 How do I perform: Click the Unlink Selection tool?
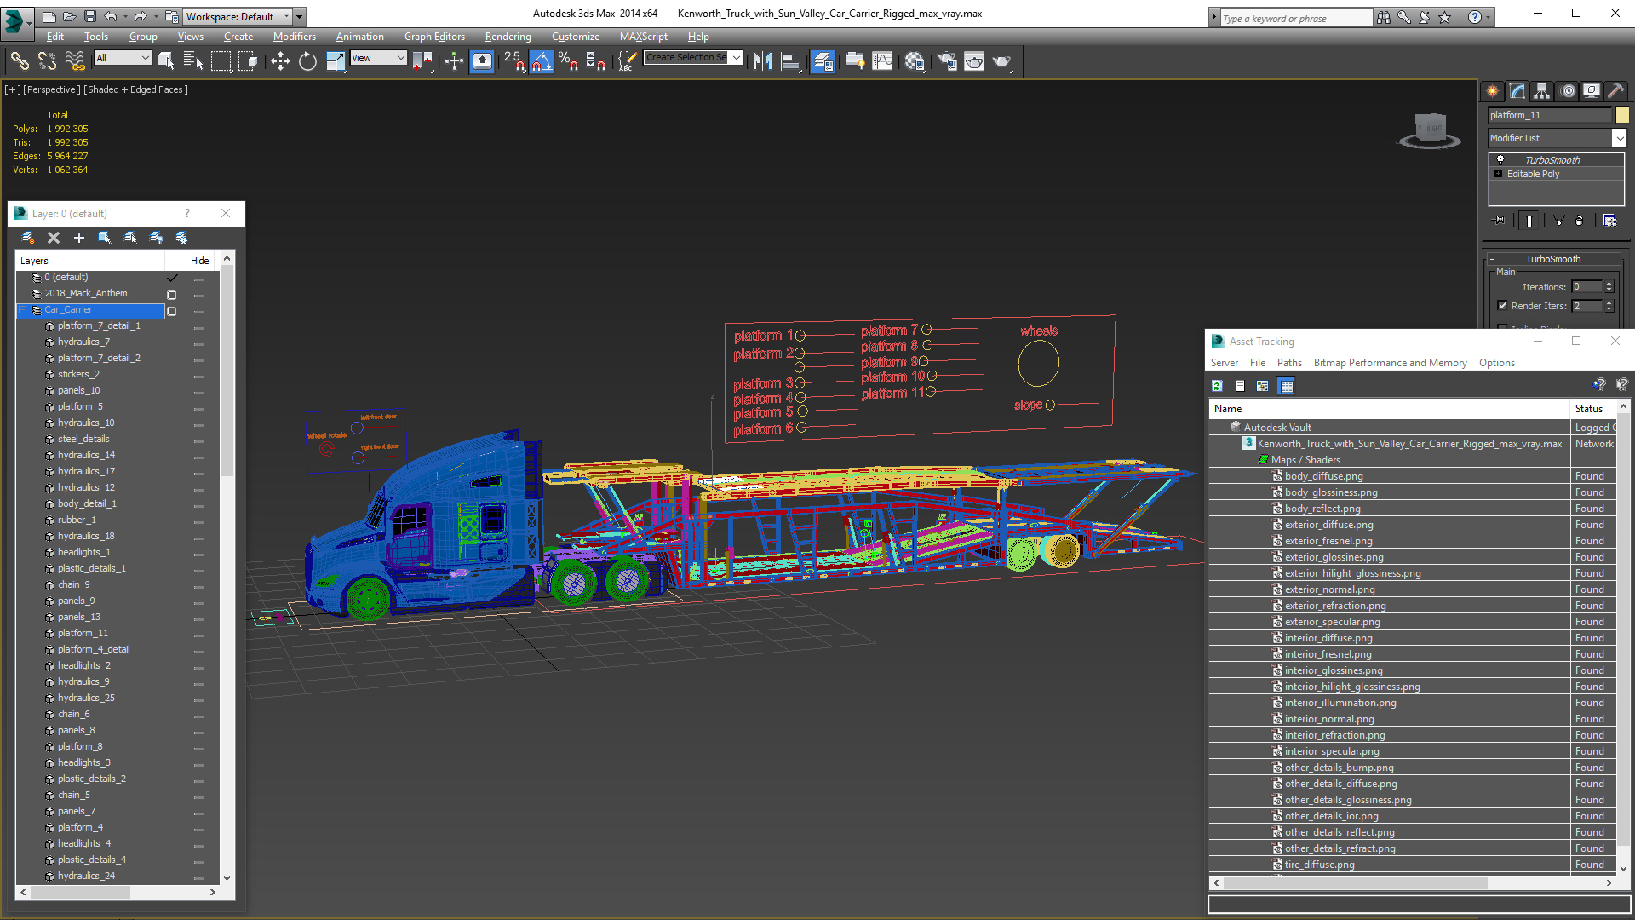47,60
